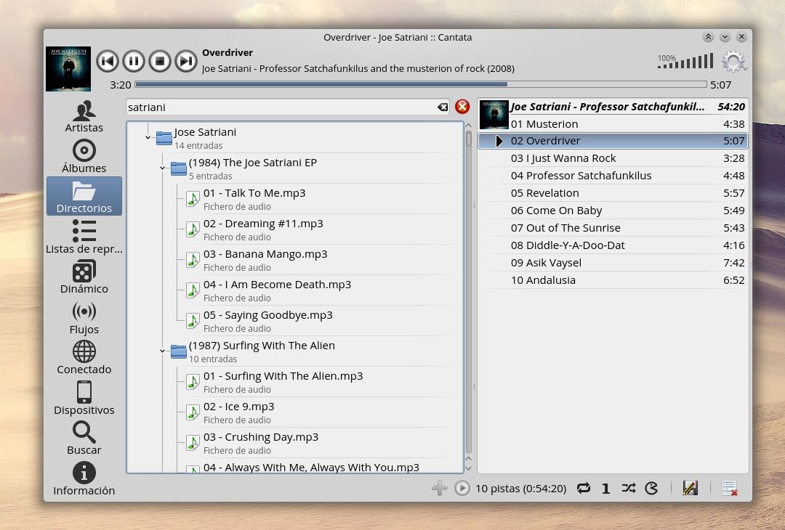
Task: Toggle single track mode
Action: click(x=605, y=489)
